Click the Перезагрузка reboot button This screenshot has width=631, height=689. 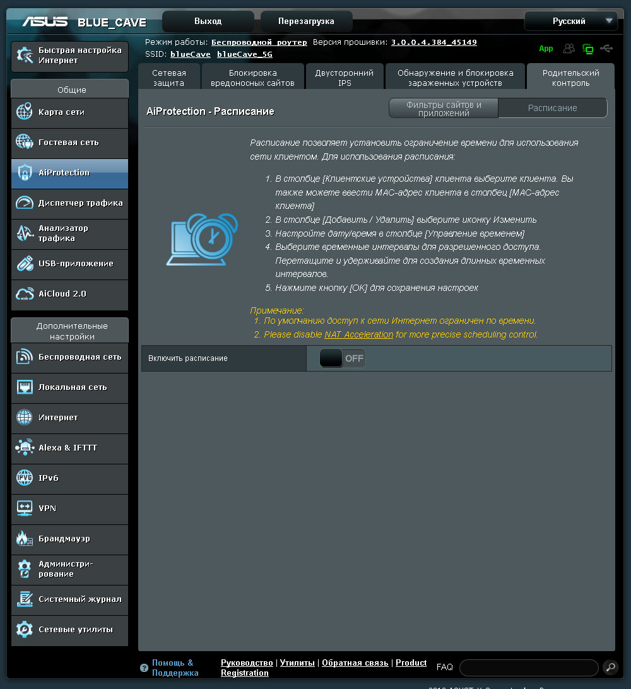click(306, 21)
